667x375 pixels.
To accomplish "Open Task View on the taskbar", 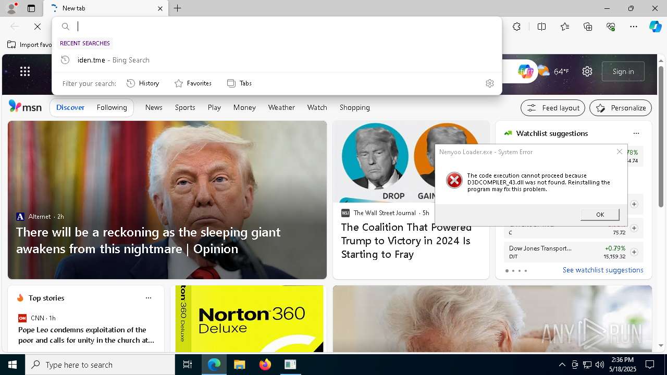I will 188,365.
